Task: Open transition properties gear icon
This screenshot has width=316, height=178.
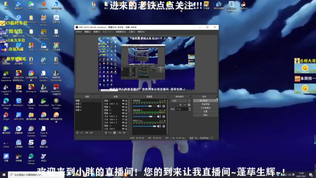Action: click(x=189, y=105)
